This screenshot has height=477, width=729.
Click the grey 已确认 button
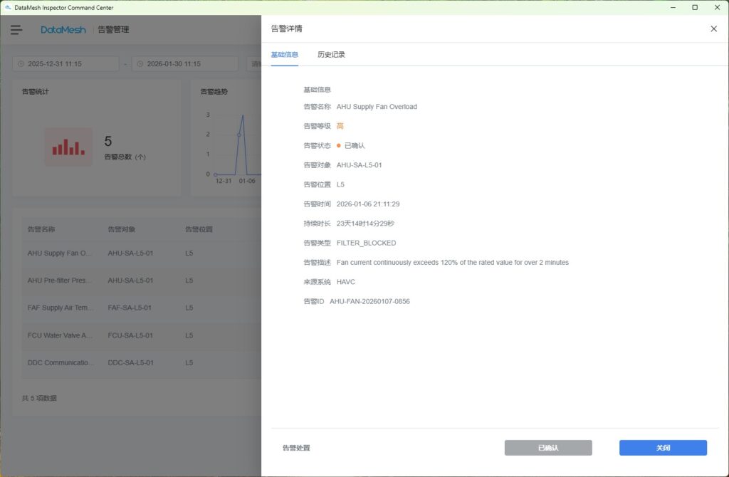click(x=548, y=448)
